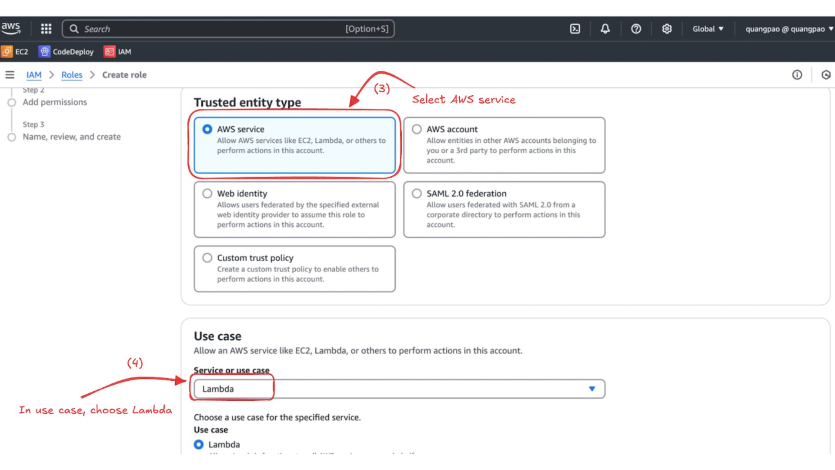The image size is (835, 470).
Task: Navigate to Roles via breadcrumb link
Action: coord(71,74)
